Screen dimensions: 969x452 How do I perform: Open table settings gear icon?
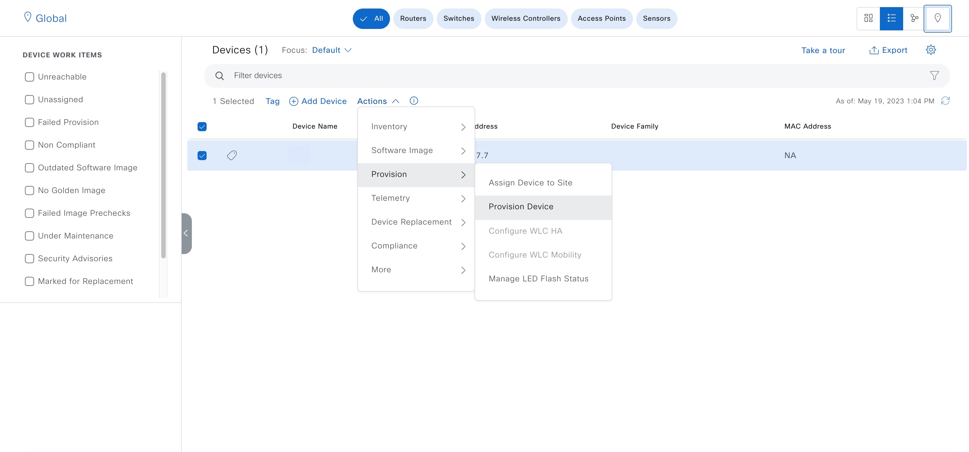pyautogui.click(x=931, y=50)
